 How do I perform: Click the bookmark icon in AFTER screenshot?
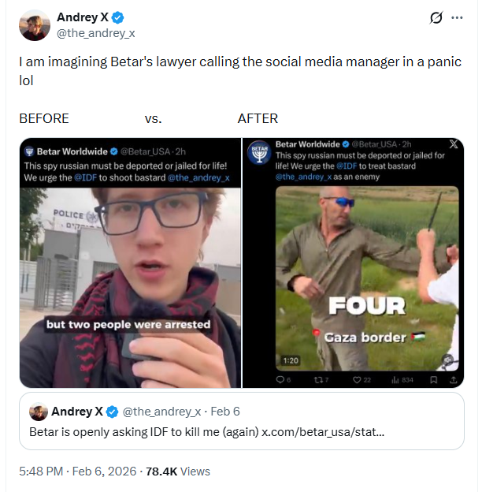(433, 380)
